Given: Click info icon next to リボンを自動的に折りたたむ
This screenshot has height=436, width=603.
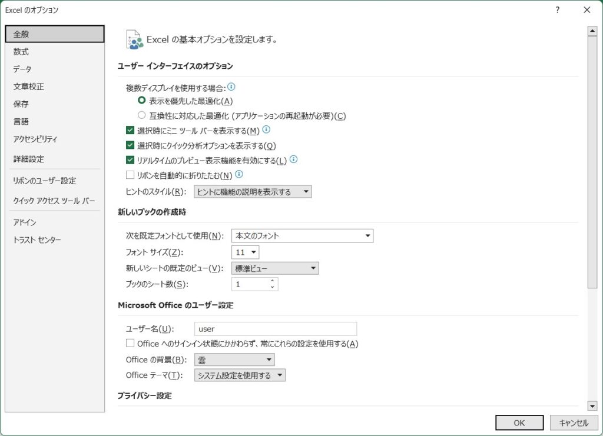Looking at the screenshot, I should 239,174.
